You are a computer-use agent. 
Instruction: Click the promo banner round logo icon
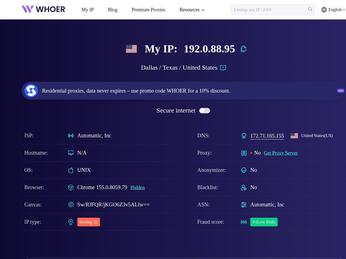(31, 91)
